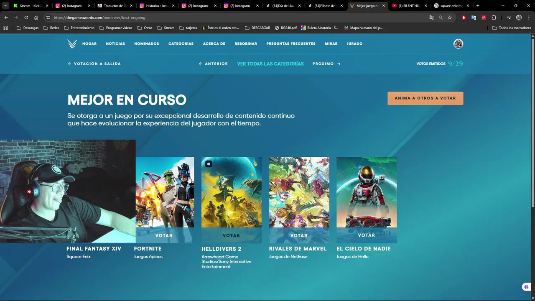Open the apps grid in bookmarks bar

[5, 28]
